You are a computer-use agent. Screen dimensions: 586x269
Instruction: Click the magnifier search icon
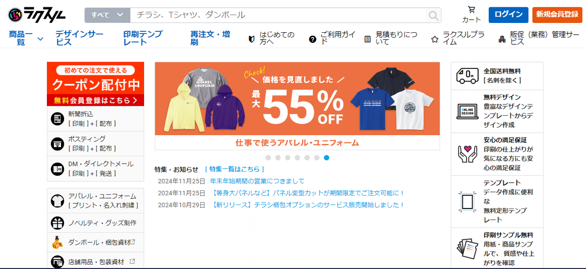(433, 16)
